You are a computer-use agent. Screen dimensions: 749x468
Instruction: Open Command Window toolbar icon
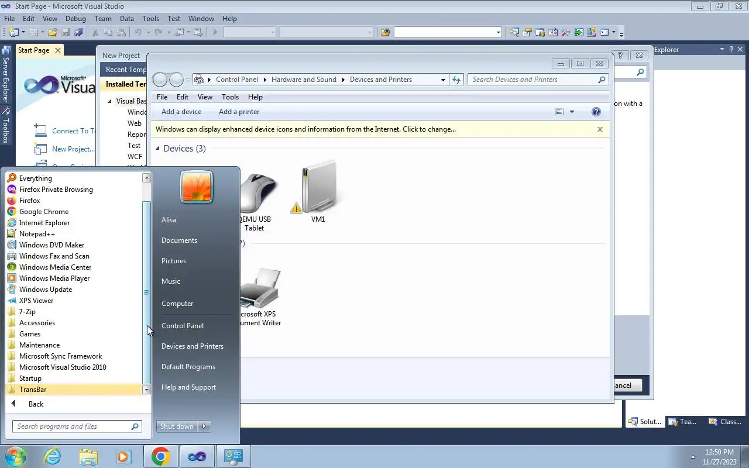tap(604, 32)
